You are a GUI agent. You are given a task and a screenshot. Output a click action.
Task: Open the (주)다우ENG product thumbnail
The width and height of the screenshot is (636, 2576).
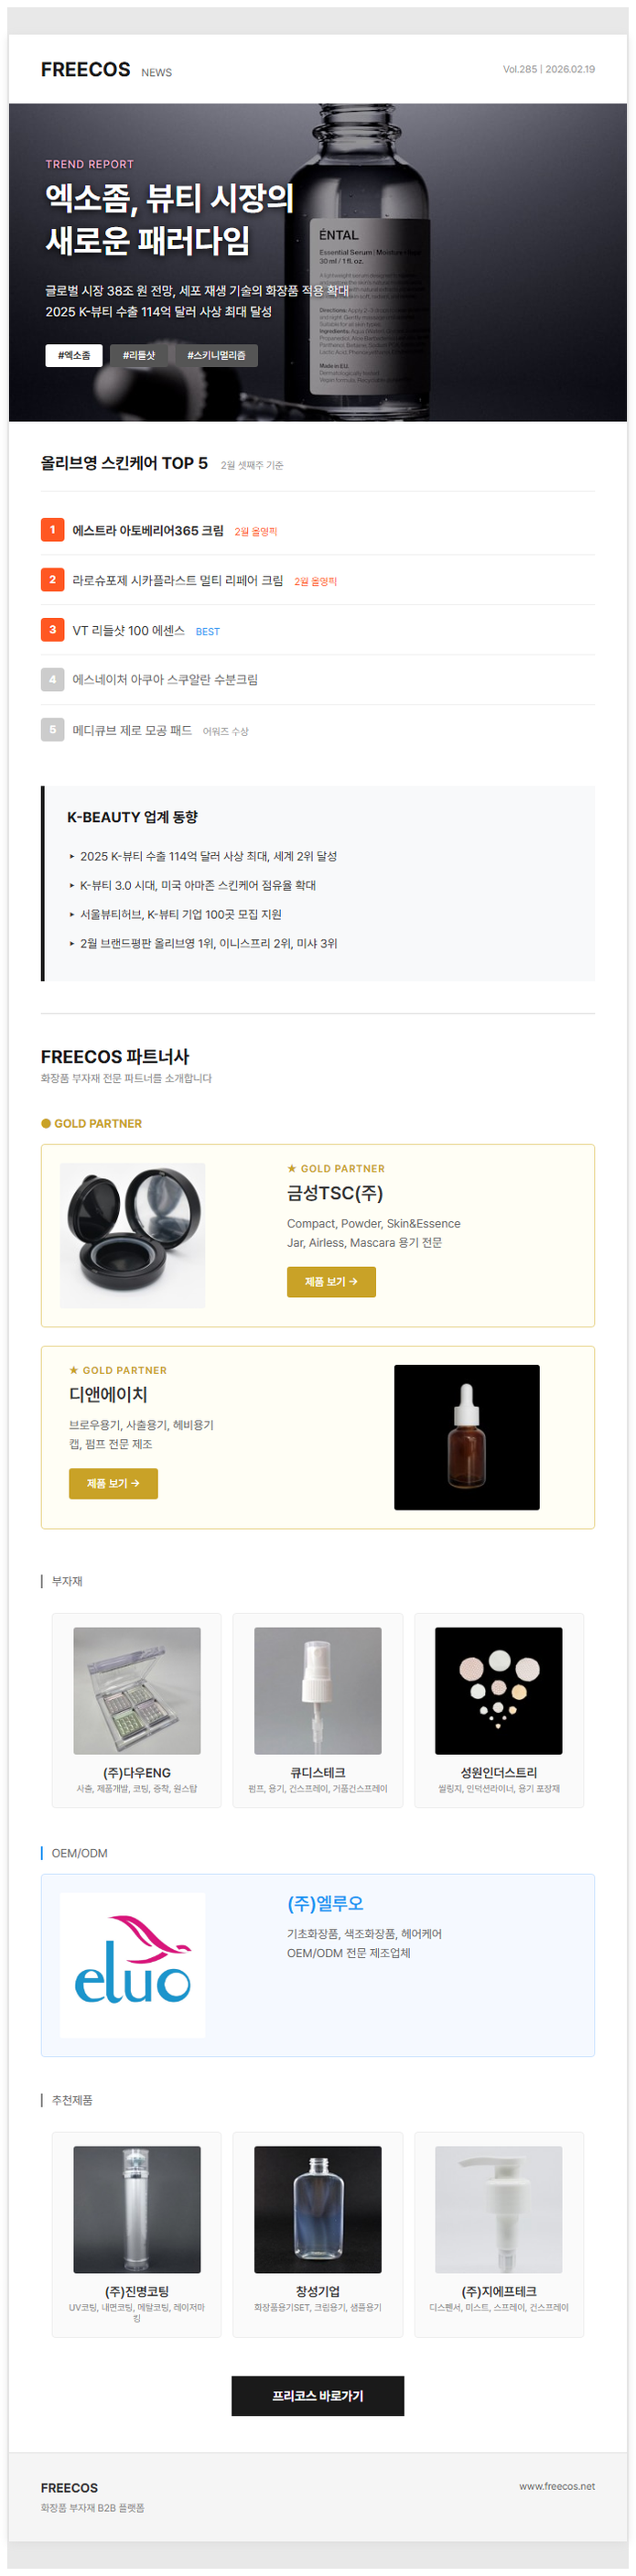[x=137, y=1691]
